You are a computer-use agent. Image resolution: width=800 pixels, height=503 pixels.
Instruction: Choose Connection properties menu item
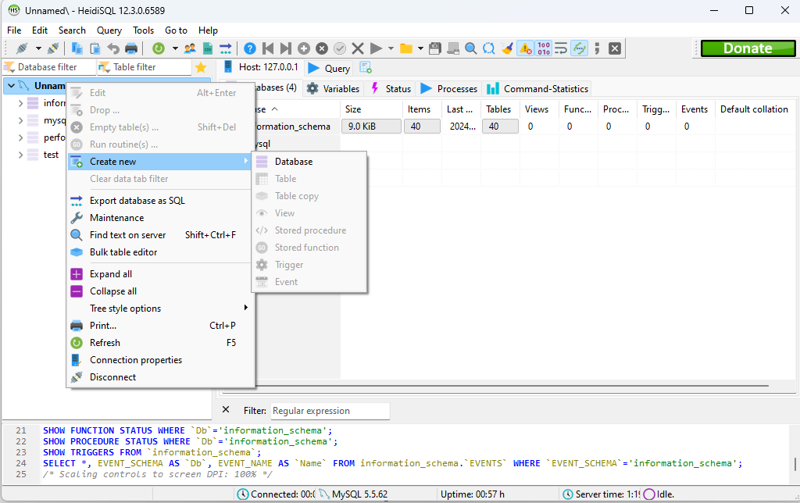click(160, 359)
